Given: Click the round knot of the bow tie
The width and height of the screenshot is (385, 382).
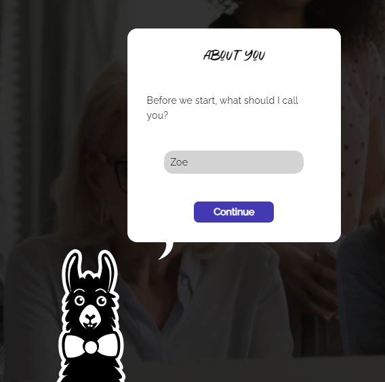Looking at the screenshot, I should (91, 347).
